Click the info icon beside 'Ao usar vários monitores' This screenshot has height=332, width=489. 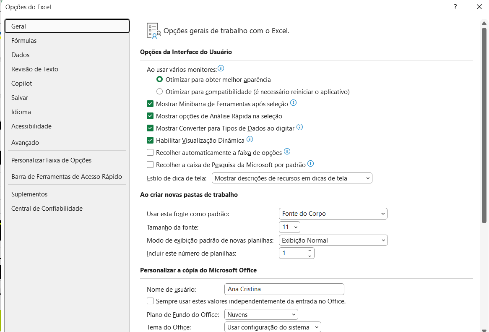click(221, 68)
